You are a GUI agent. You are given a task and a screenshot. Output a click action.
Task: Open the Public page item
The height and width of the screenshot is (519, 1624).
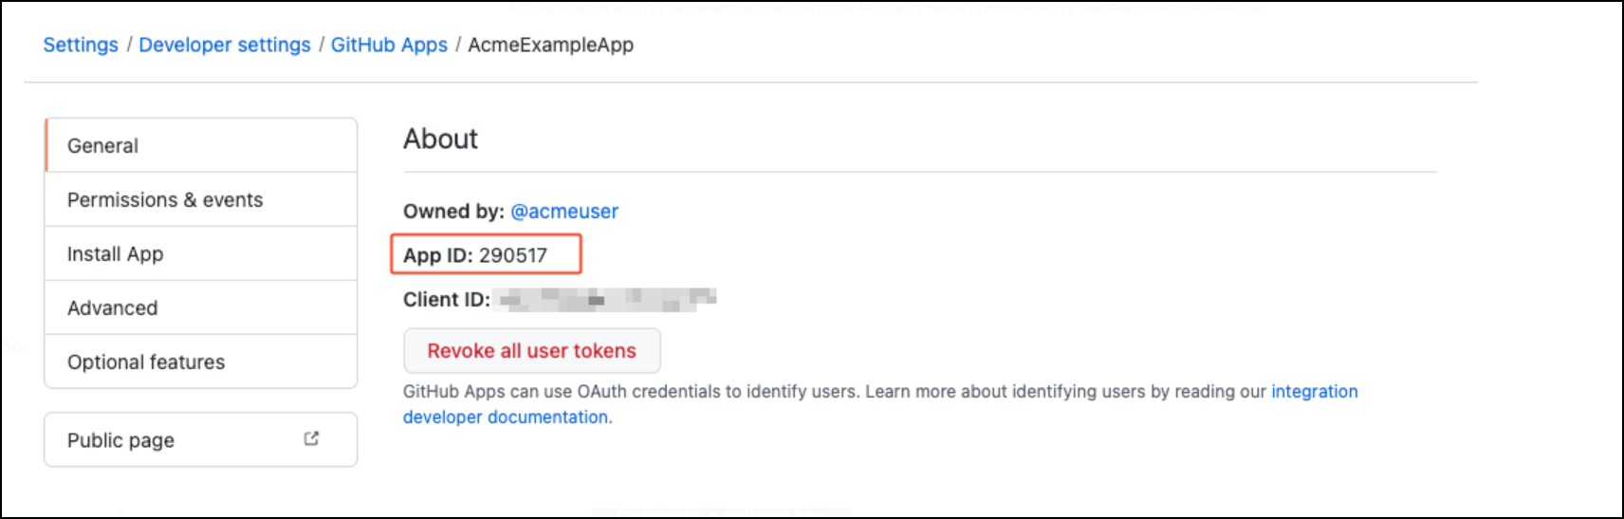120,440
